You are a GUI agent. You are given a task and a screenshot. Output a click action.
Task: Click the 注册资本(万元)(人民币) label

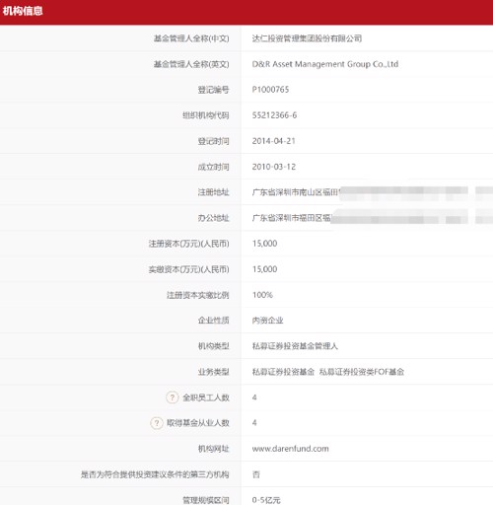[x=188, y=244]
